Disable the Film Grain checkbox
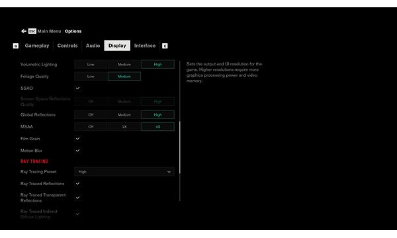Image resolution: width=397 pixels, height=238 pixels. (x=77, y=139)
